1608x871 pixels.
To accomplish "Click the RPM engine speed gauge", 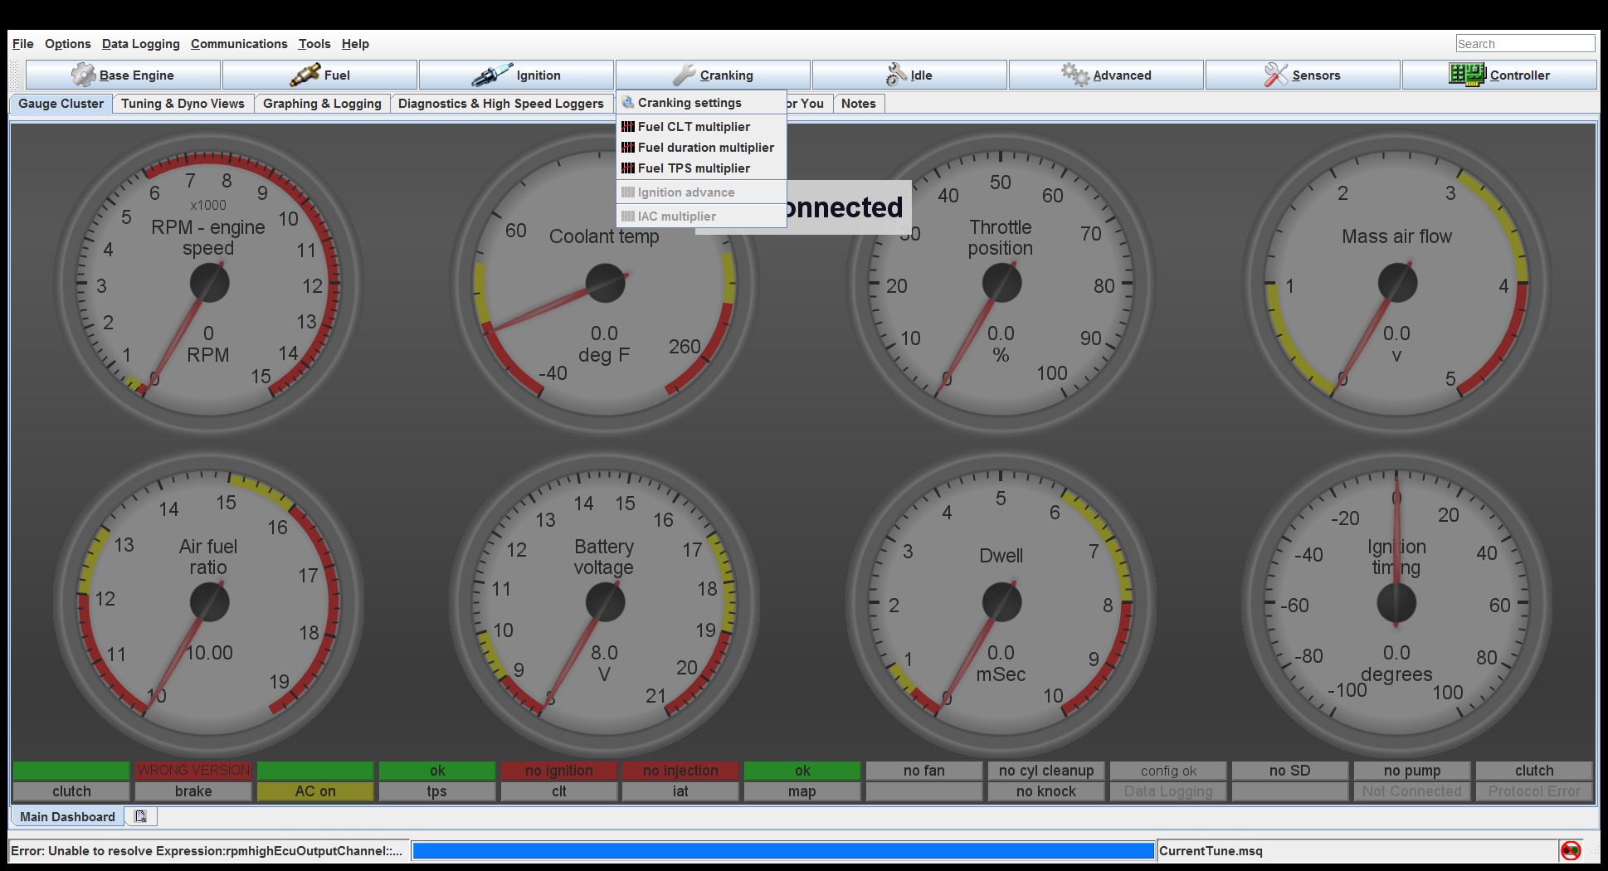I will point(209,283).
